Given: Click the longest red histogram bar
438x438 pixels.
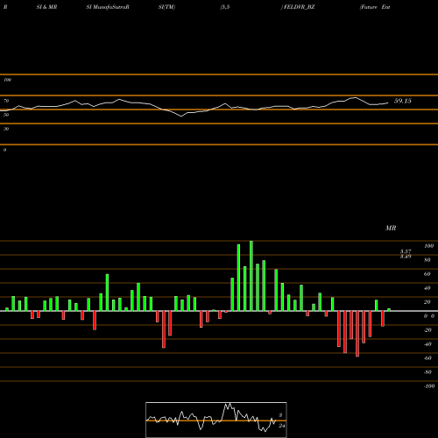Looking at the screenshot, I should (357, 334).
